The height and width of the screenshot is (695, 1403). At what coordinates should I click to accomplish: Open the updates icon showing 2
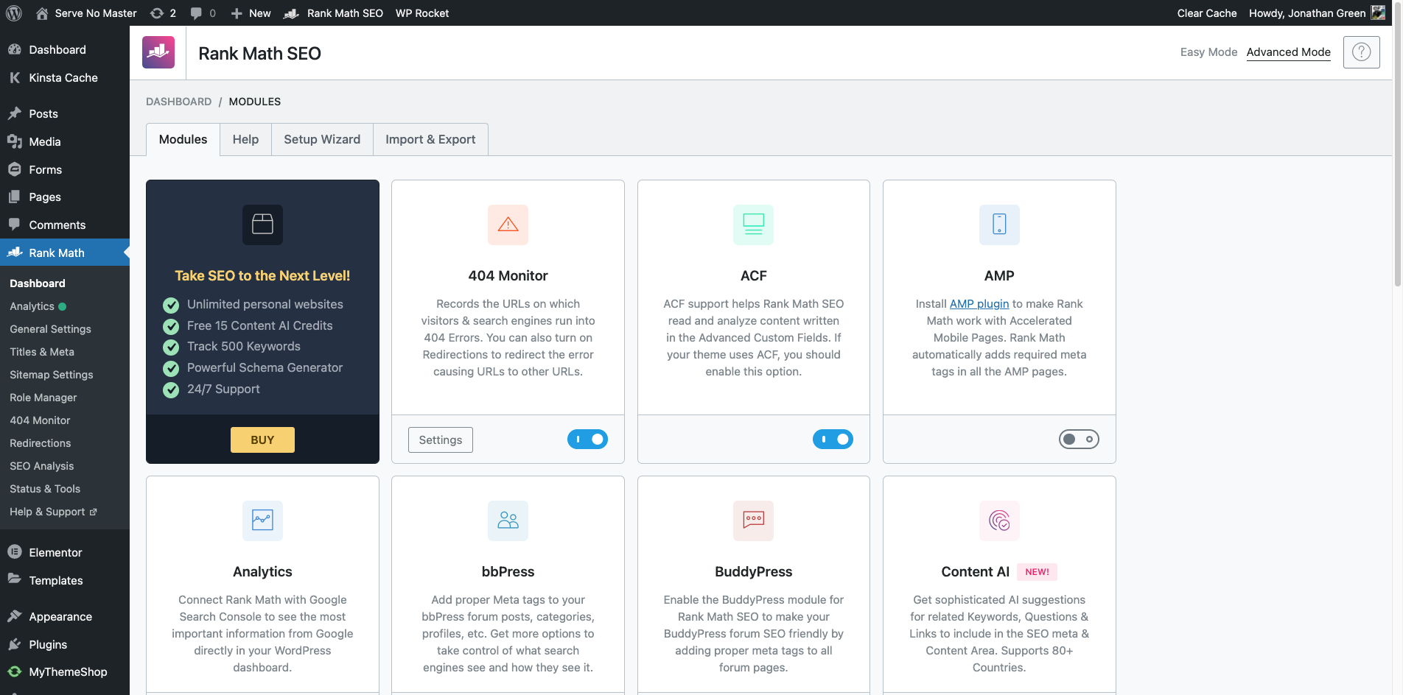click(163, 13)
